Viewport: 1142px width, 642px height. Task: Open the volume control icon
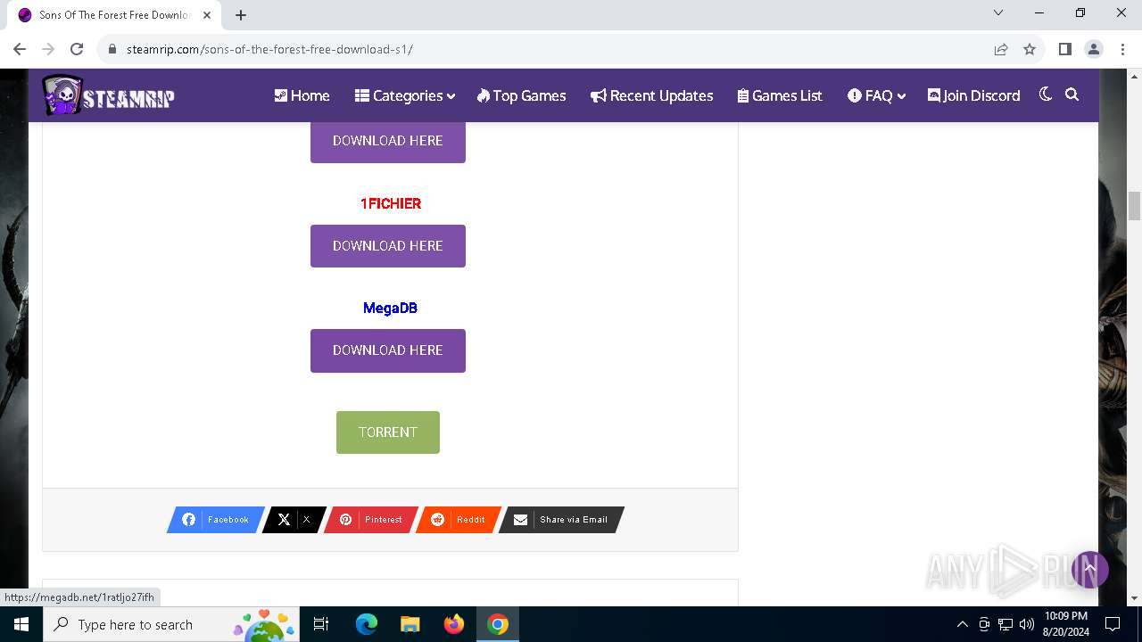click(1027, 624)
